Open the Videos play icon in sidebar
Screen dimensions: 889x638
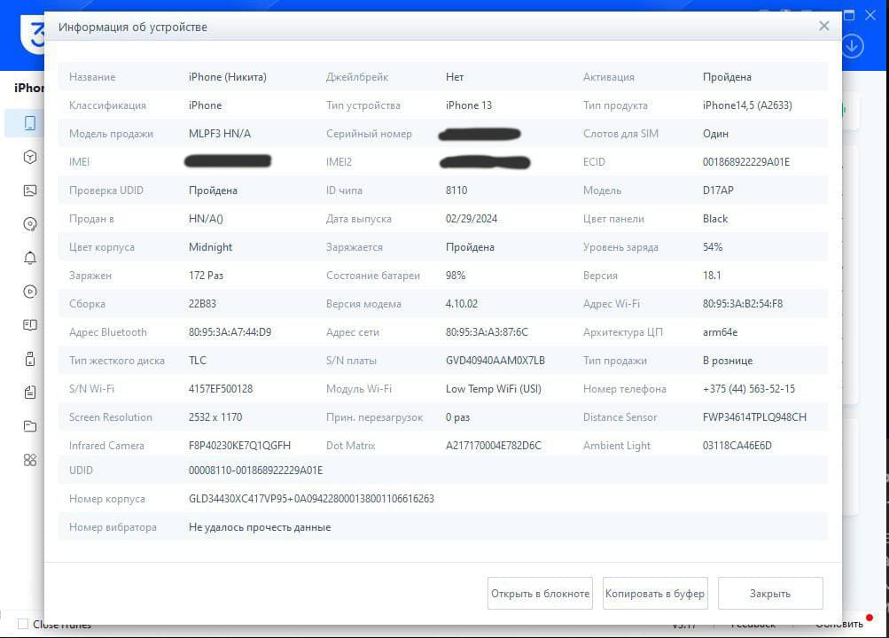pyautogui.click(x=30, y=292)
